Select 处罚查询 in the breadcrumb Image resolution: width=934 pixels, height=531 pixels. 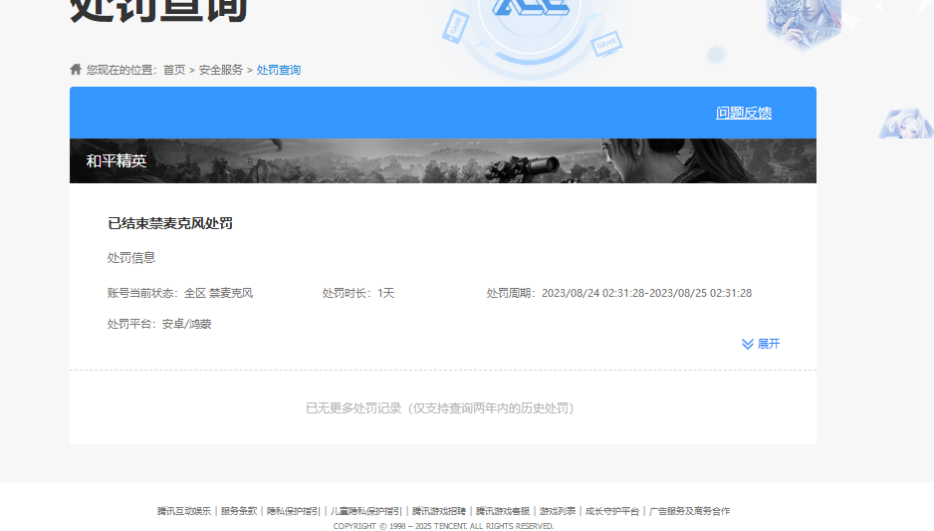pyautogui.click(x=279, y=70)
